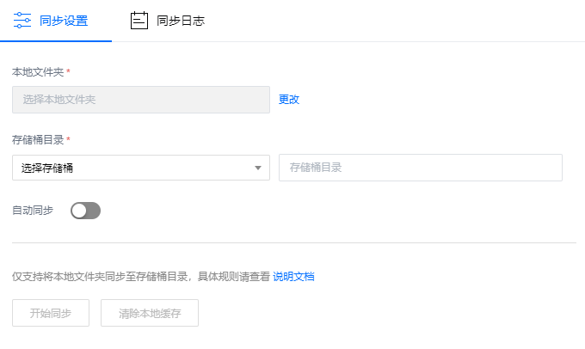Open the 说明文档 link
Screen dimensions: 585x349
tap(293, 277)
